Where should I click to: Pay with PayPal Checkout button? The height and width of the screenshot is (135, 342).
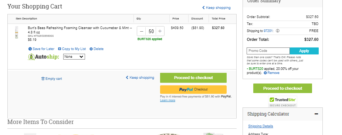point(193,89)
